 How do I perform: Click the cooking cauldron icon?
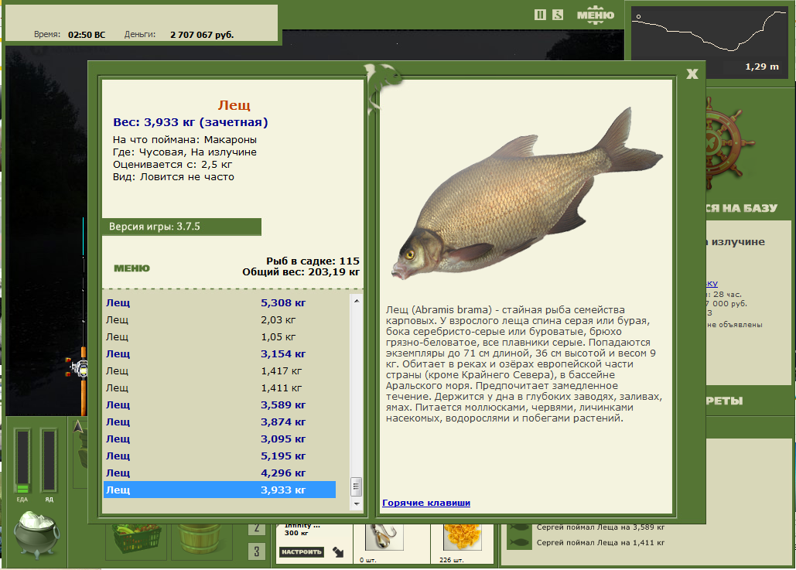click(x=36, y=534)
